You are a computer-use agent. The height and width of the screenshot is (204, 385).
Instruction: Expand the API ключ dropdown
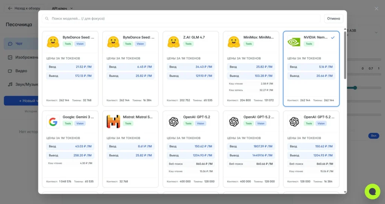coord(62,8)
